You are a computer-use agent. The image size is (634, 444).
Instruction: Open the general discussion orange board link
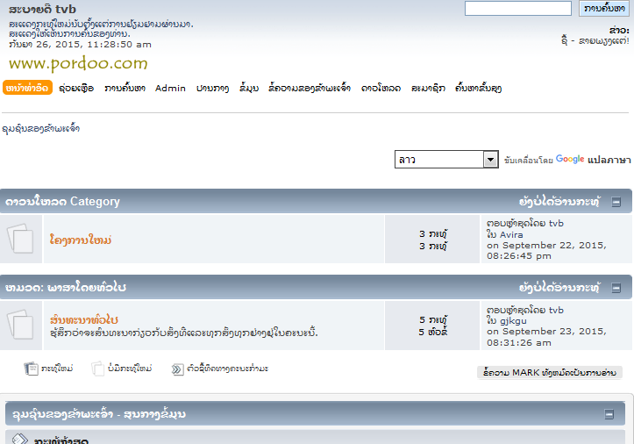84,319
